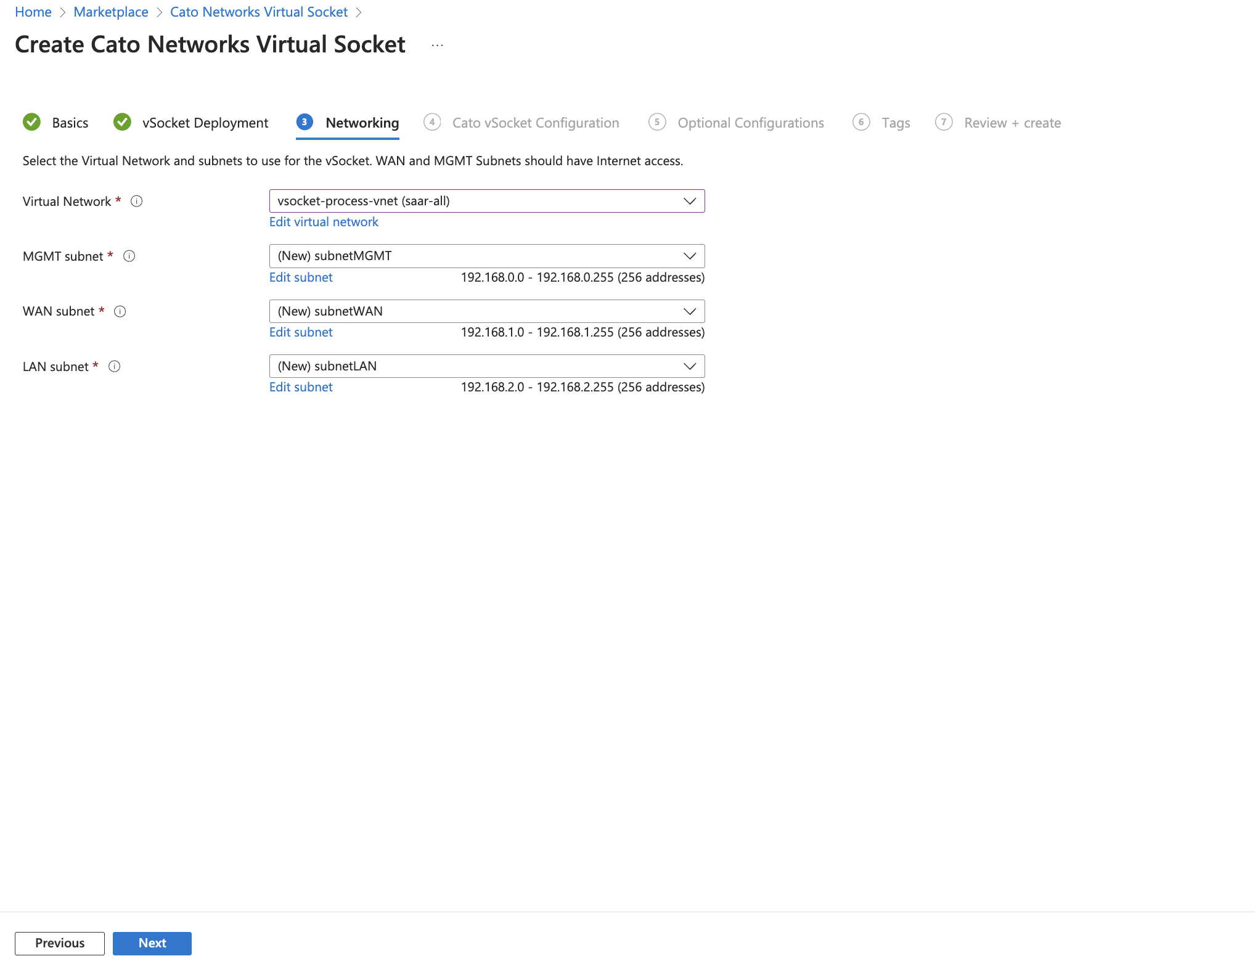
Task: Open the Review + create tab
Action: [1012, 122]
